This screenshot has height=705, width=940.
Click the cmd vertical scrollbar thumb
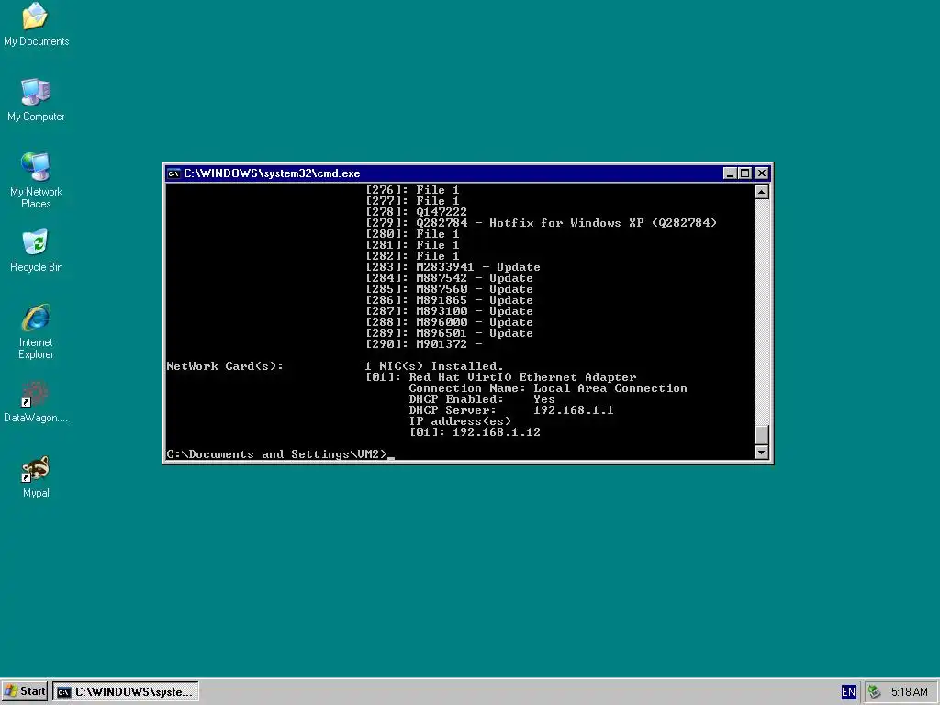pos(761,434)
